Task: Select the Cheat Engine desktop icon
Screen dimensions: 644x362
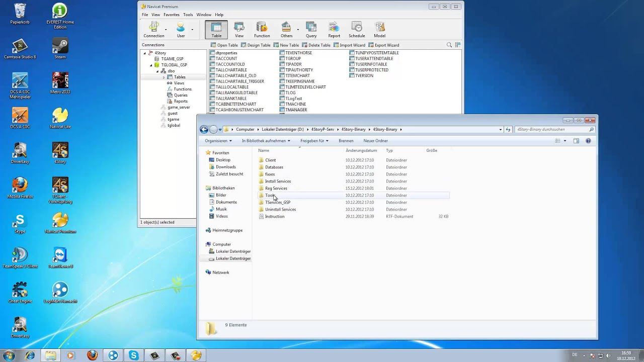Action: (x=20, y=293)
